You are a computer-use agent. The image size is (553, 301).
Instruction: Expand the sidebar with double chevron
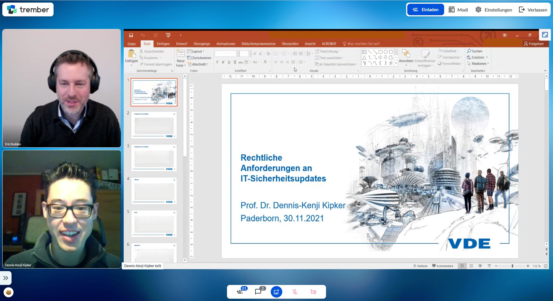[x=6, y=278]
